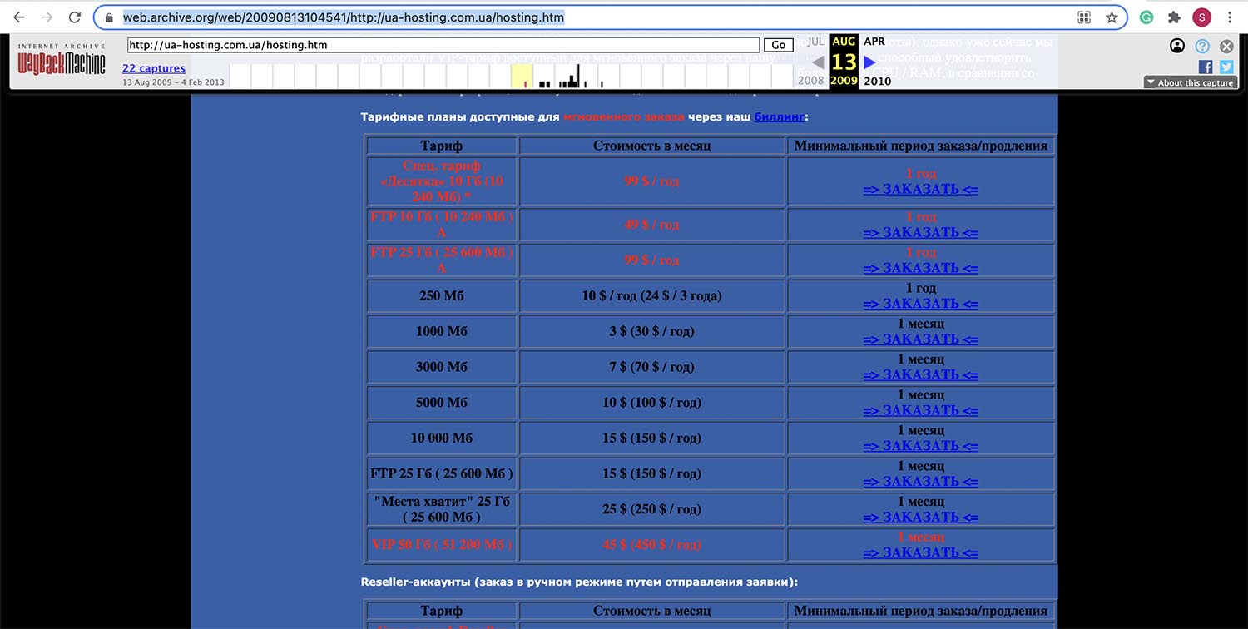Order the 250 Мб plan
This screenshot has height=629, width=1248.
921,304
